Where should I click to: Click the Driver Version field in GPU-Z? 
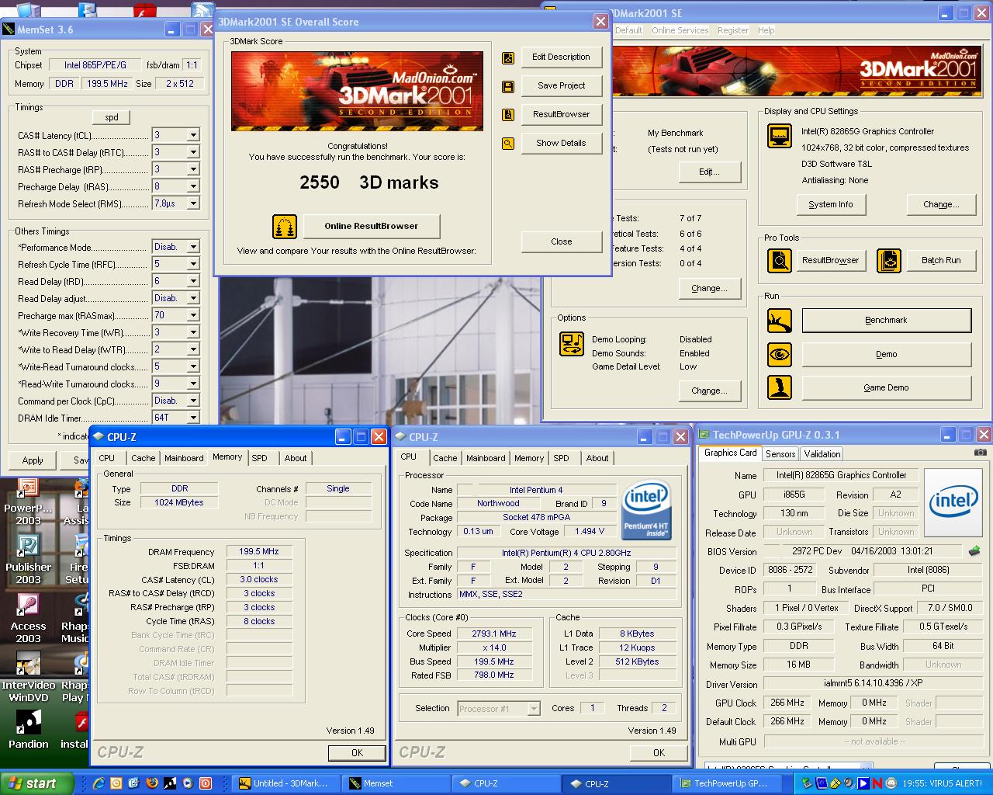pyautogui.click(x=874, y=684)
